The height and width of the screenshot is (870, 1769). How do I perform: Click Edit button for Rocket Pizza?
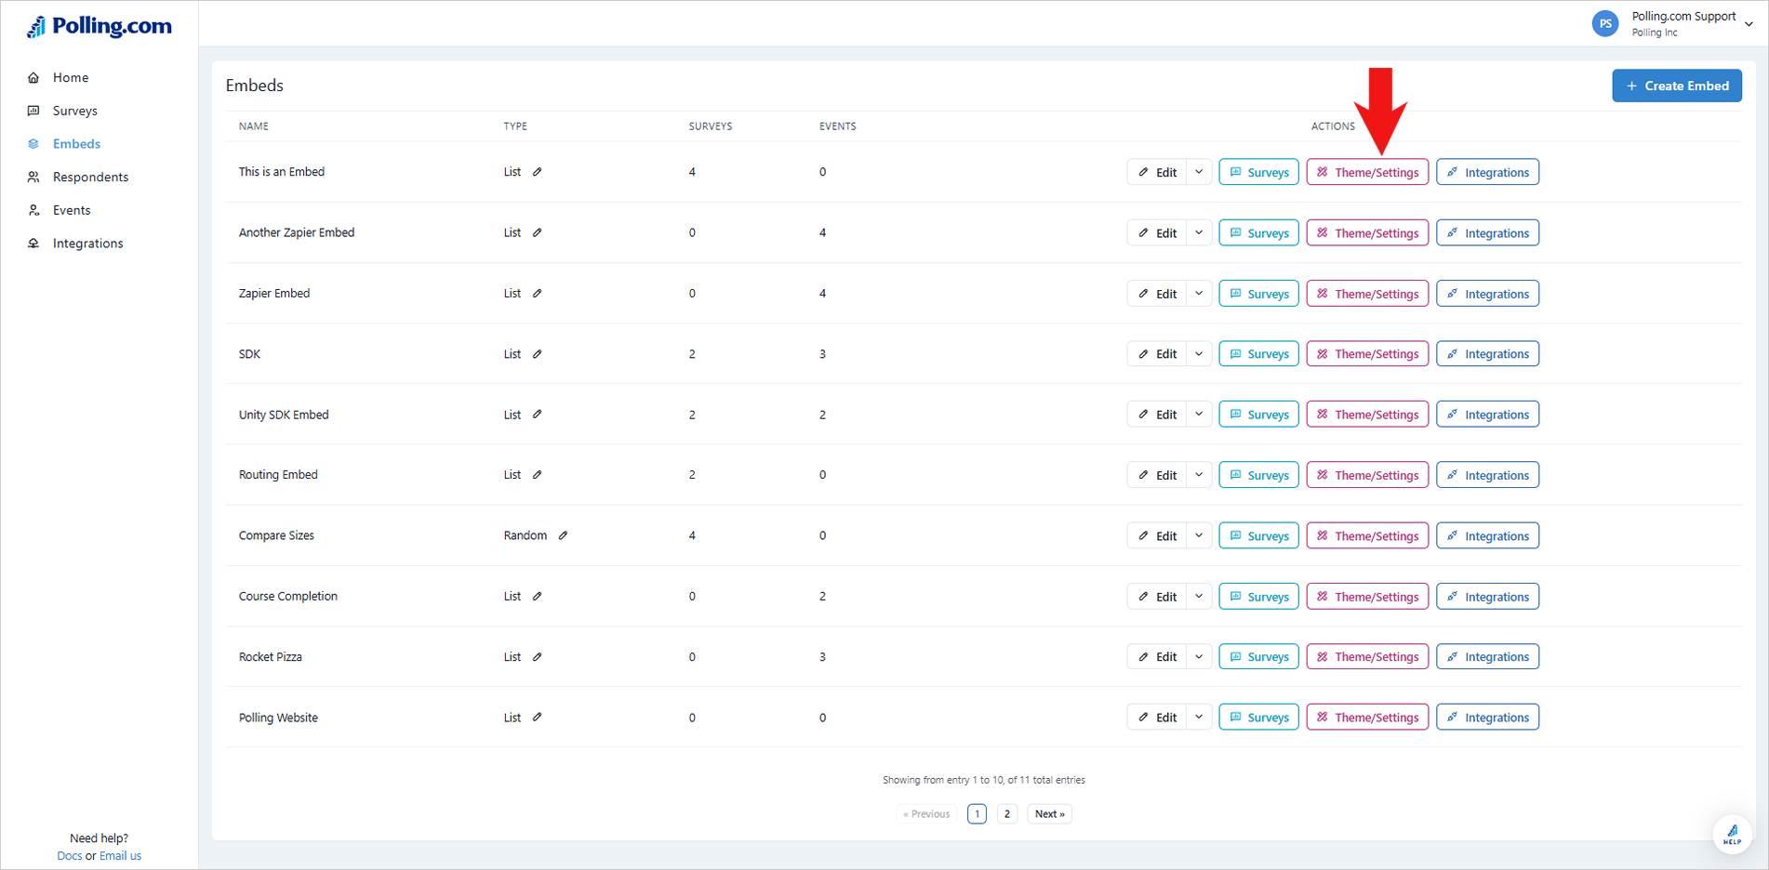point(1157,657)
